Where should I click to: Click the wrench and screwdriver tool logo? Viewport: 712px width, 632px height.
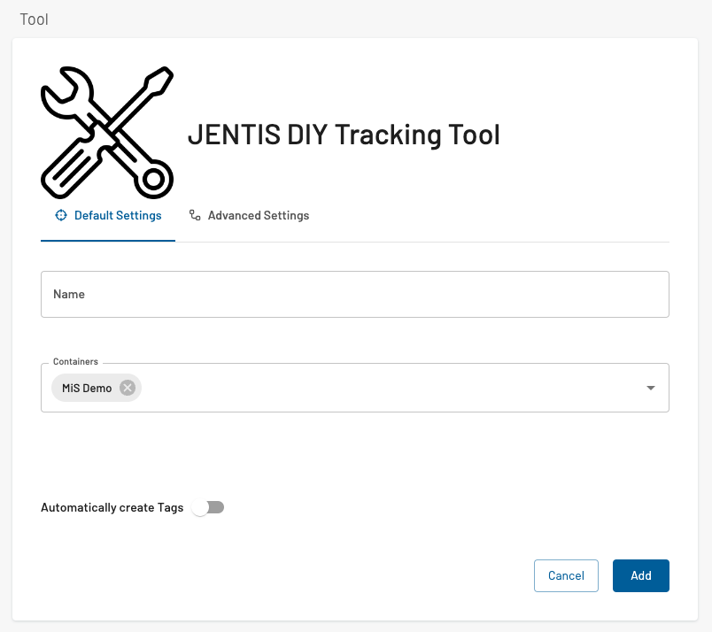pos(107,133)
